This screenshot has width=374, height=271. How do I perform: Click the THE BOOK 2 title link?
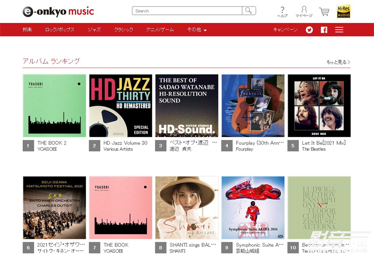52,143
